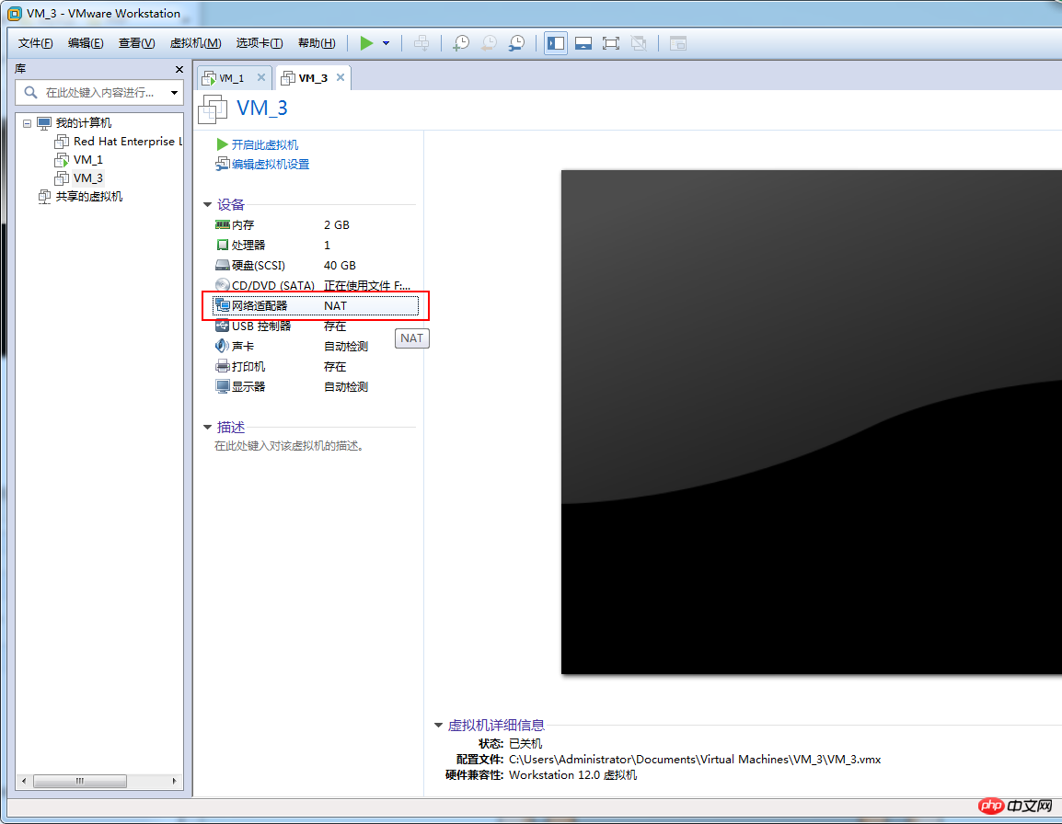Click the revert to snapshot toolbar icon
1062x824 pixels.
[489, 43]
